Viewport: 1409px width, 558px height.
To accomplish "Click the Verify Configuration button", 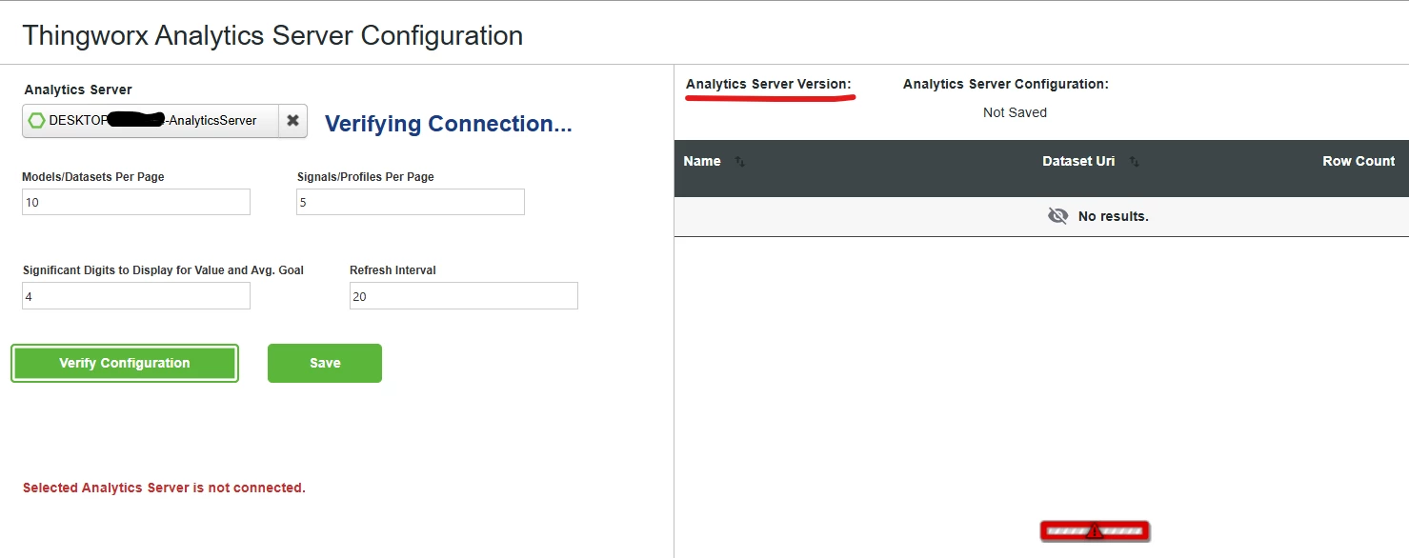I will coord(125,363).
